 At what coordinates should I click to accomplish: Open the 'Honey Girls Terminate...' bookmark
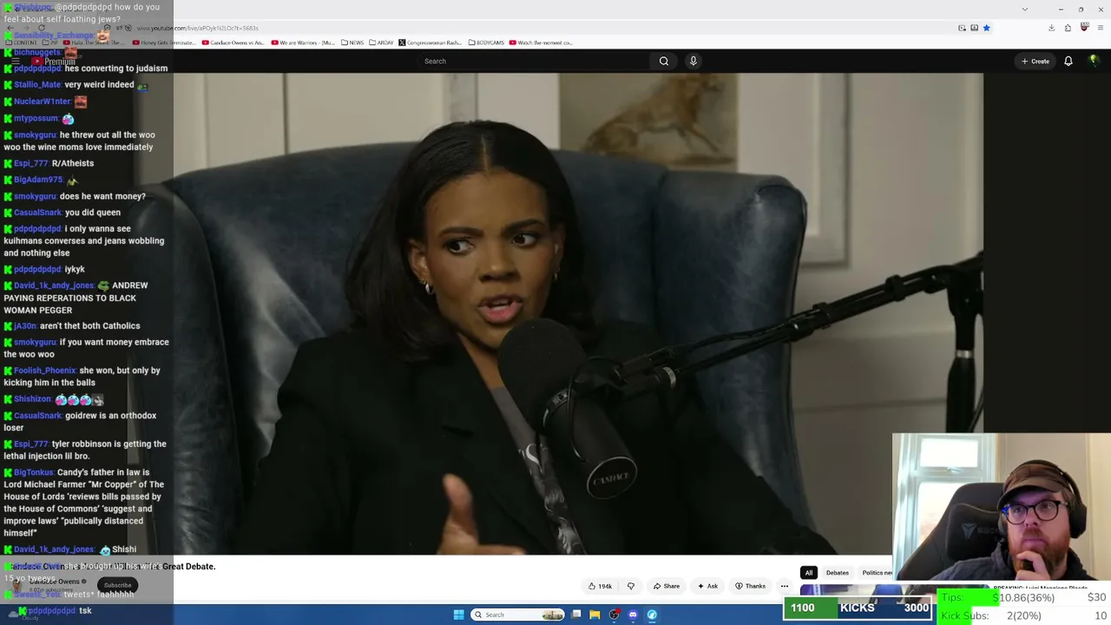click(163, 43)
